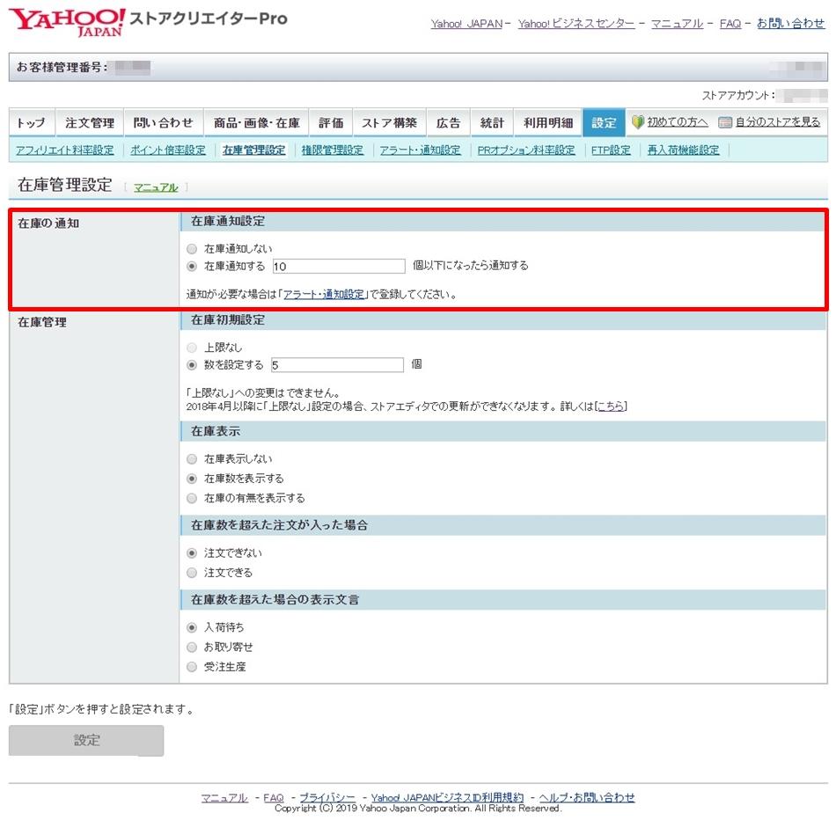Screen dimensions: 836x820
Task: Select 在庫の有無を表示する option
Action: coord(192,499)
